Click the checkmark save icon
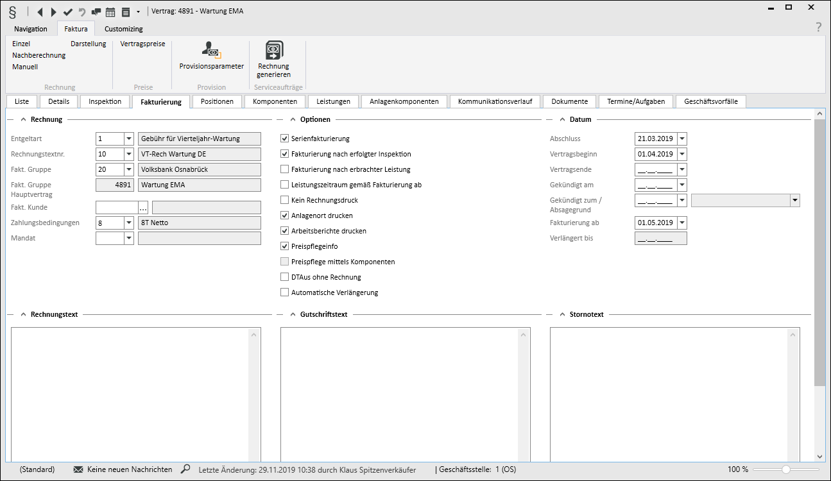Screen dimensions: 831x481 tap(68, 12)
